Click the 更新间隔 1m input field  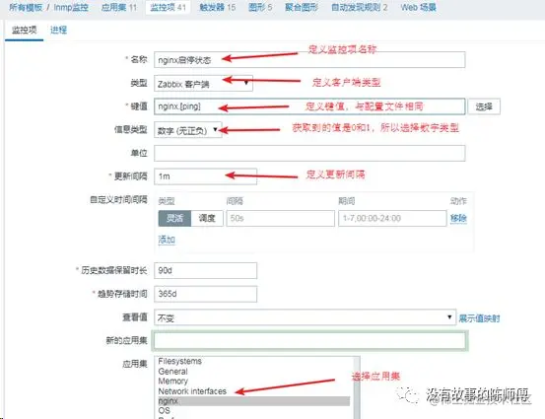[x=205, y=176]
